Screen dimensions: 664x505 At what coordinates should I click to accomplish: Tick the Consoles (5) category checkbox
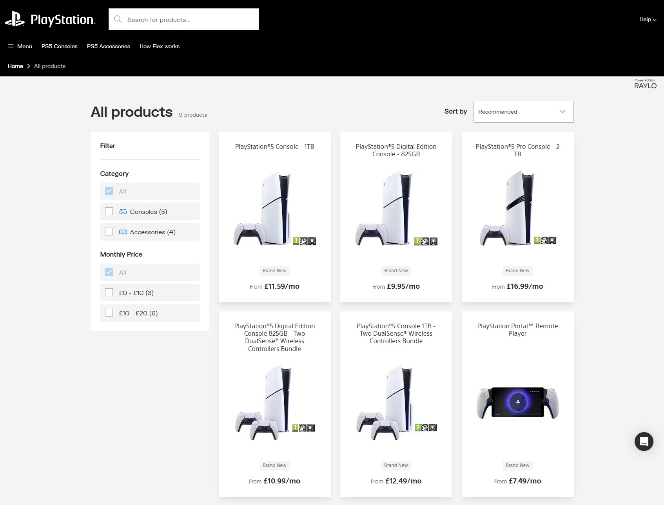click(109, 212)
